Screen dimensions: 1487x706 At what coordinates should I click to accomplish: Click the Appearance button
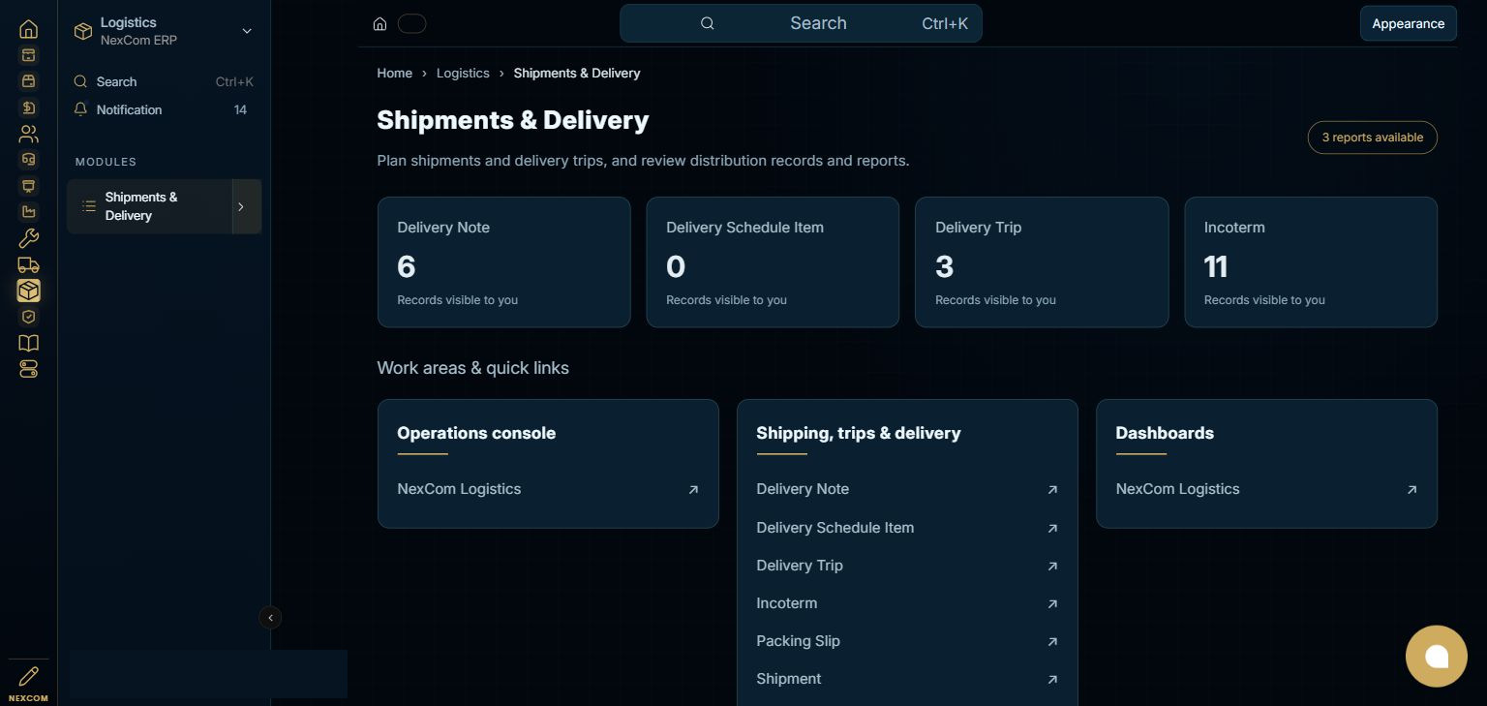point(1408,24)
